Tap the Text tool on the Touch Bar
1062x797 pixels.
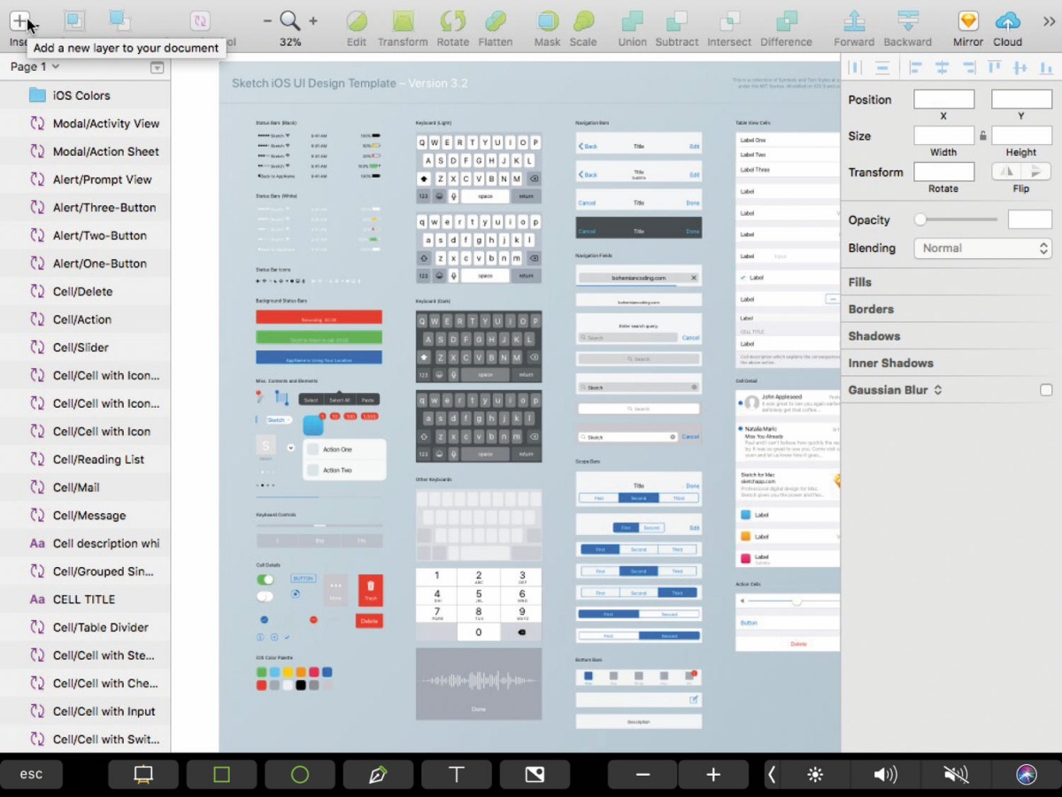[457, 775]
